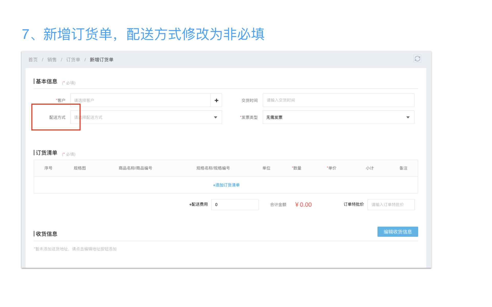Click the 商品名称/商品编号 column header
The image size is (492, 307).
(135, 168)
